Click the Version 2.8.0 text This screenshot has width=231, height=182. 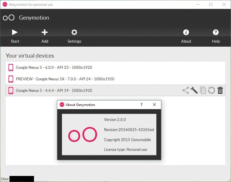115,120
